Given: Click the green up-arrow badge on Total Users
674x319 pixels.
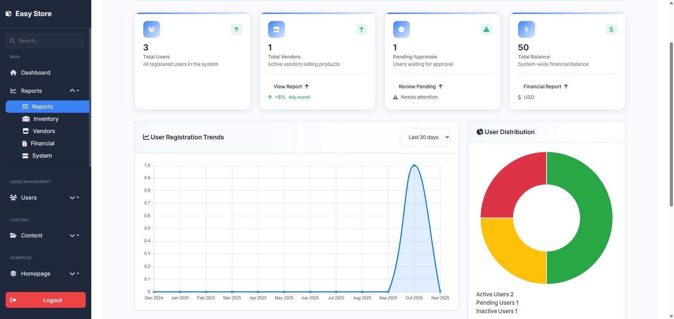Looking at the screenshot, I should (x=236, y=29).
